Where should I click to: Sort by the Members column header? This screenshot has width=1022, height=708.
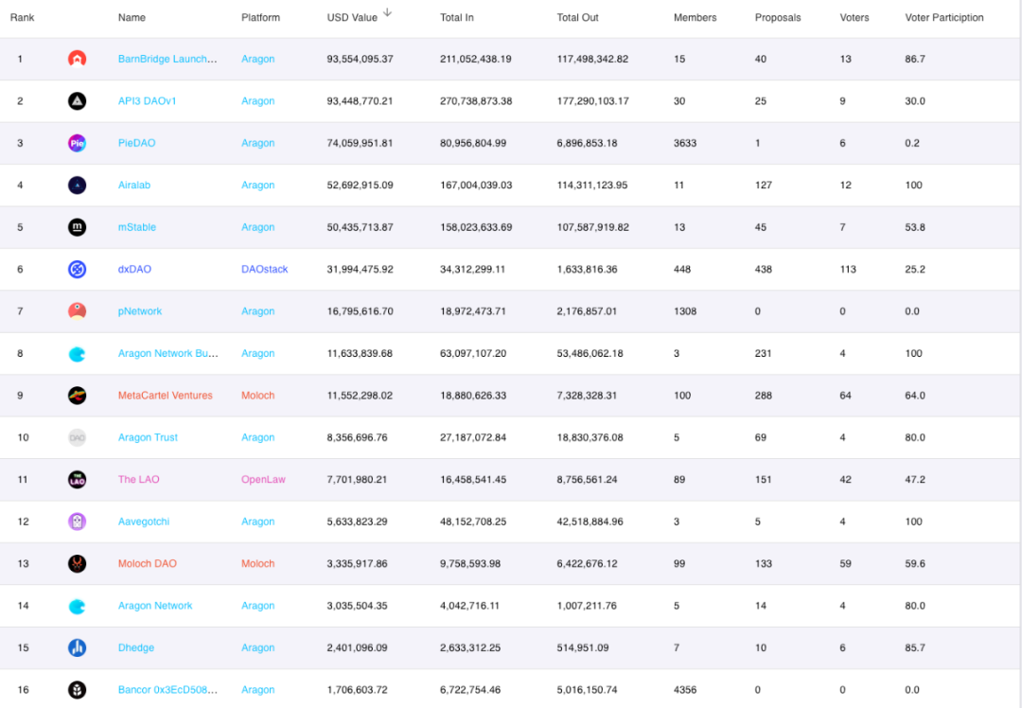point(695,18)
